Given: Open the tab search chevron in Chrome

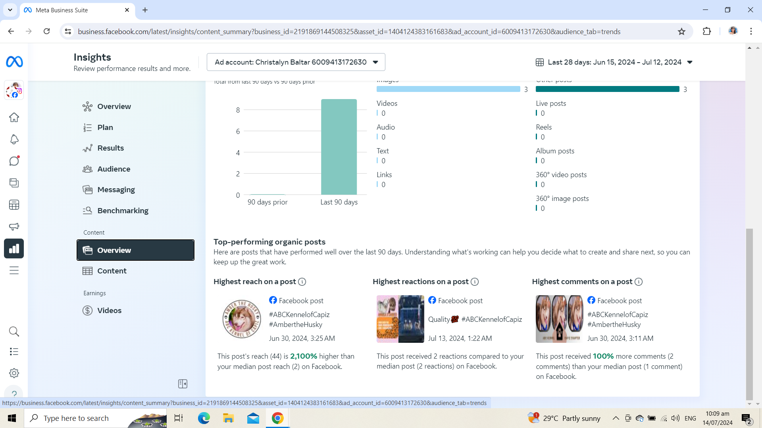Looking at the screenshot, I should (10, 10).
